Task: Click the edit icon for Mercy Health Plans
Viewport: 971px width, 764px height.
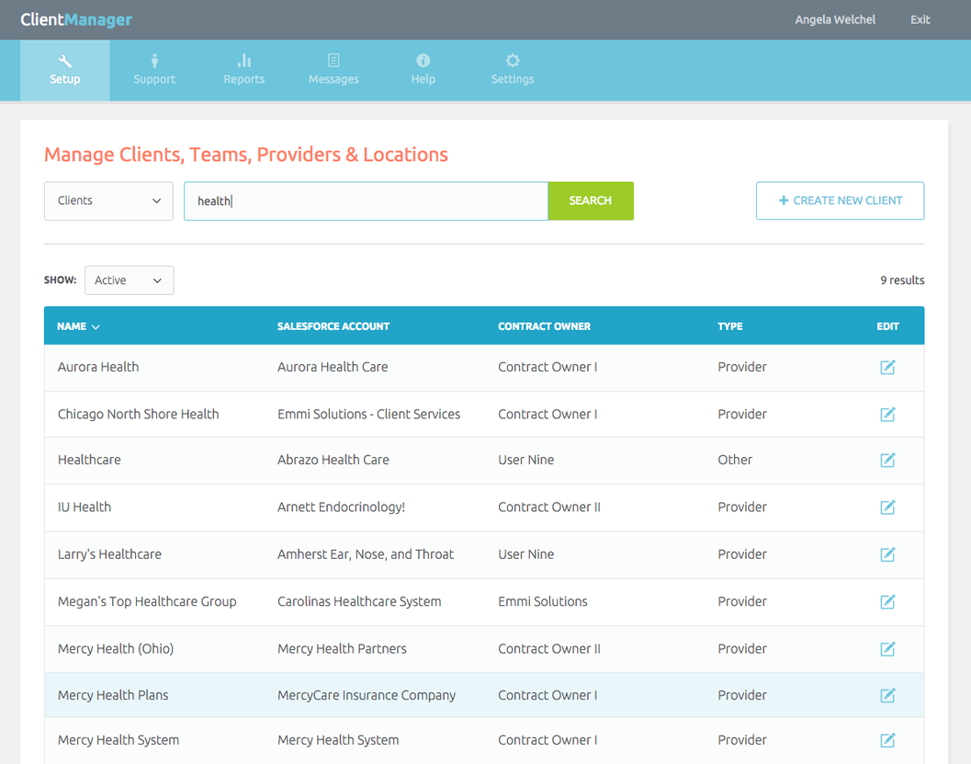Action: pos(887,696)
